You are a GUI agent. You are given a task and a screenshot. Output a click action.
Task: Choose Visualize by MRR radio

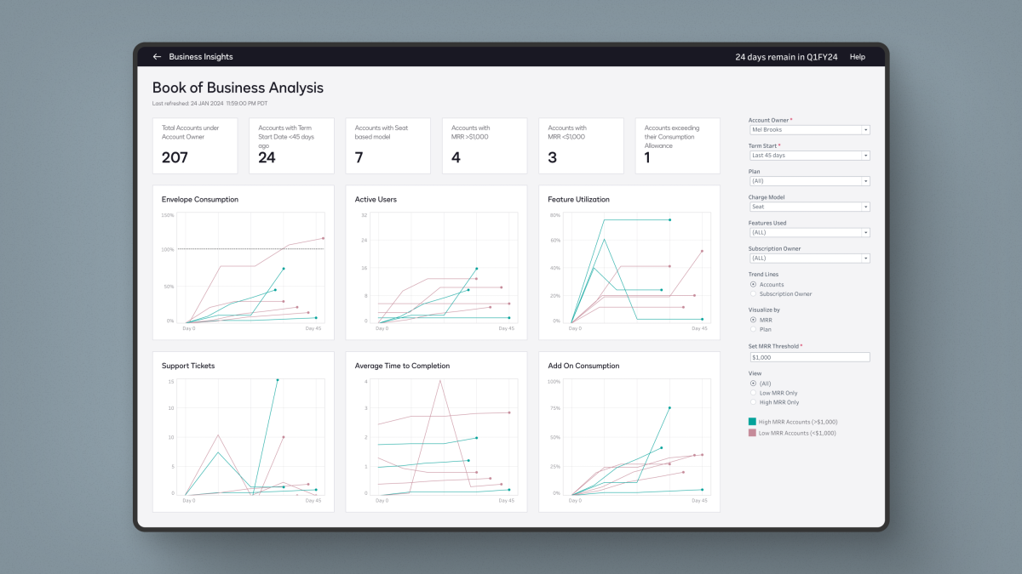coord(753,320)
